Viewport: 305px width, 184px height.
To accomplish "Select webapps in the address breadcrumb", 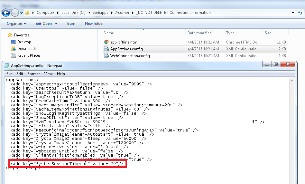I will 100,13.
